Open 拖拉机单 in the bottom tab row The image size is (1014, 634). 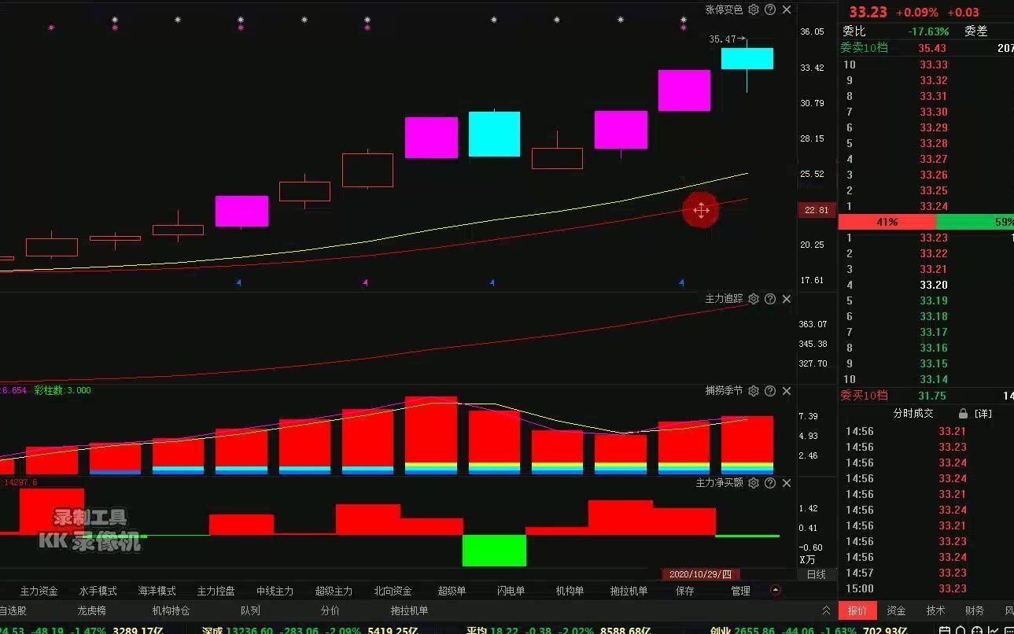pos(410,610)
